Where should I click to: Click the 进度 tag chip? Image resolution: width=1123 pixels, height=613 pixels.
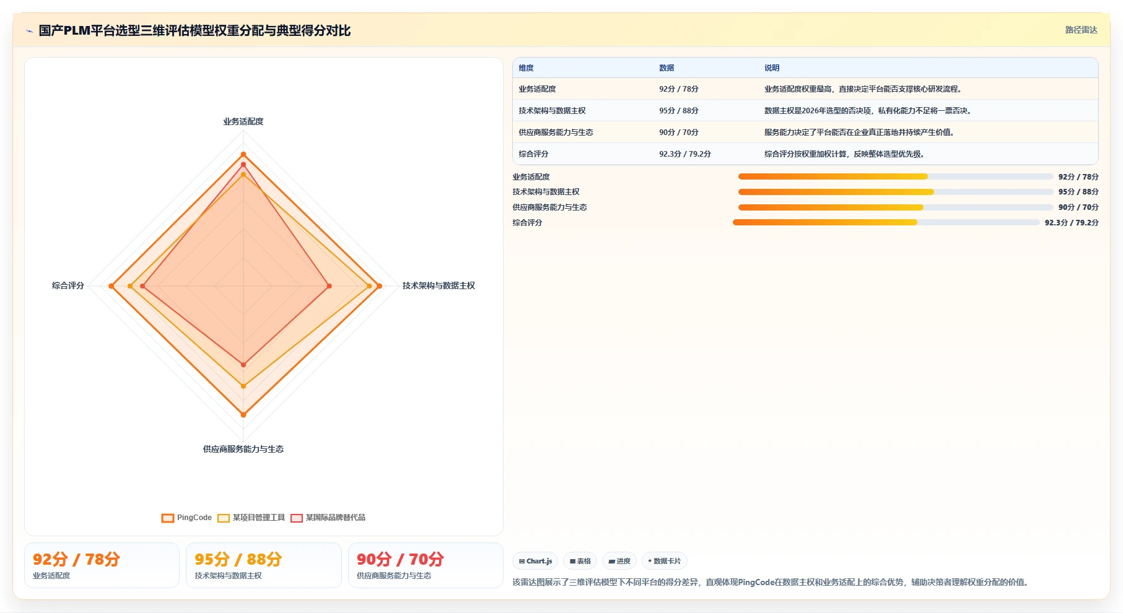pyautogui.click(x=619, y=561)
